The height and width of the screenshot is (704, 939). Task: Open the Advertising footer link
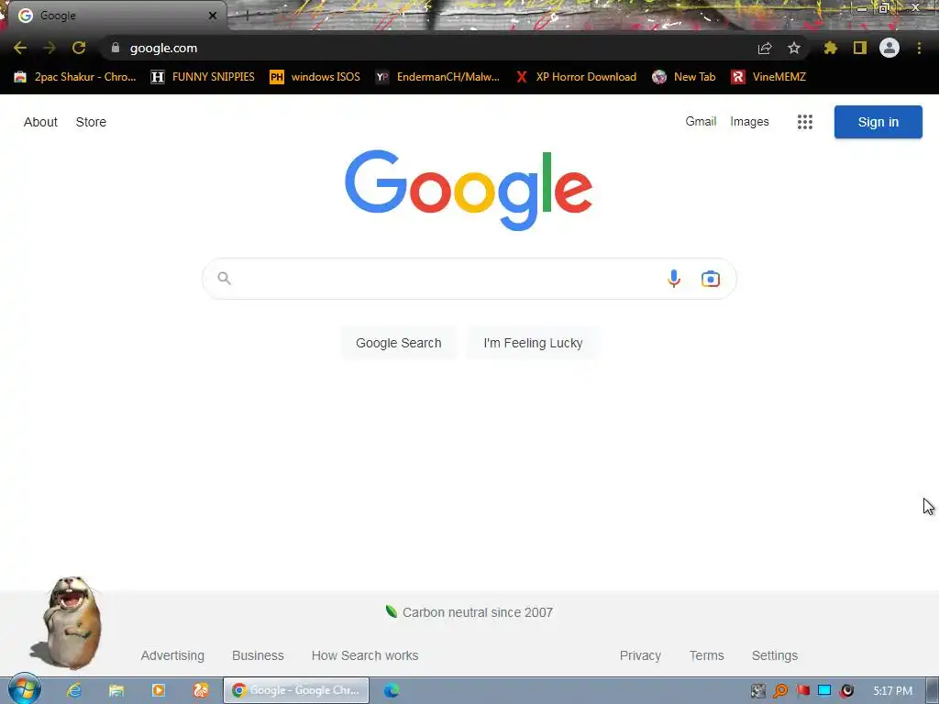[172, 655]
